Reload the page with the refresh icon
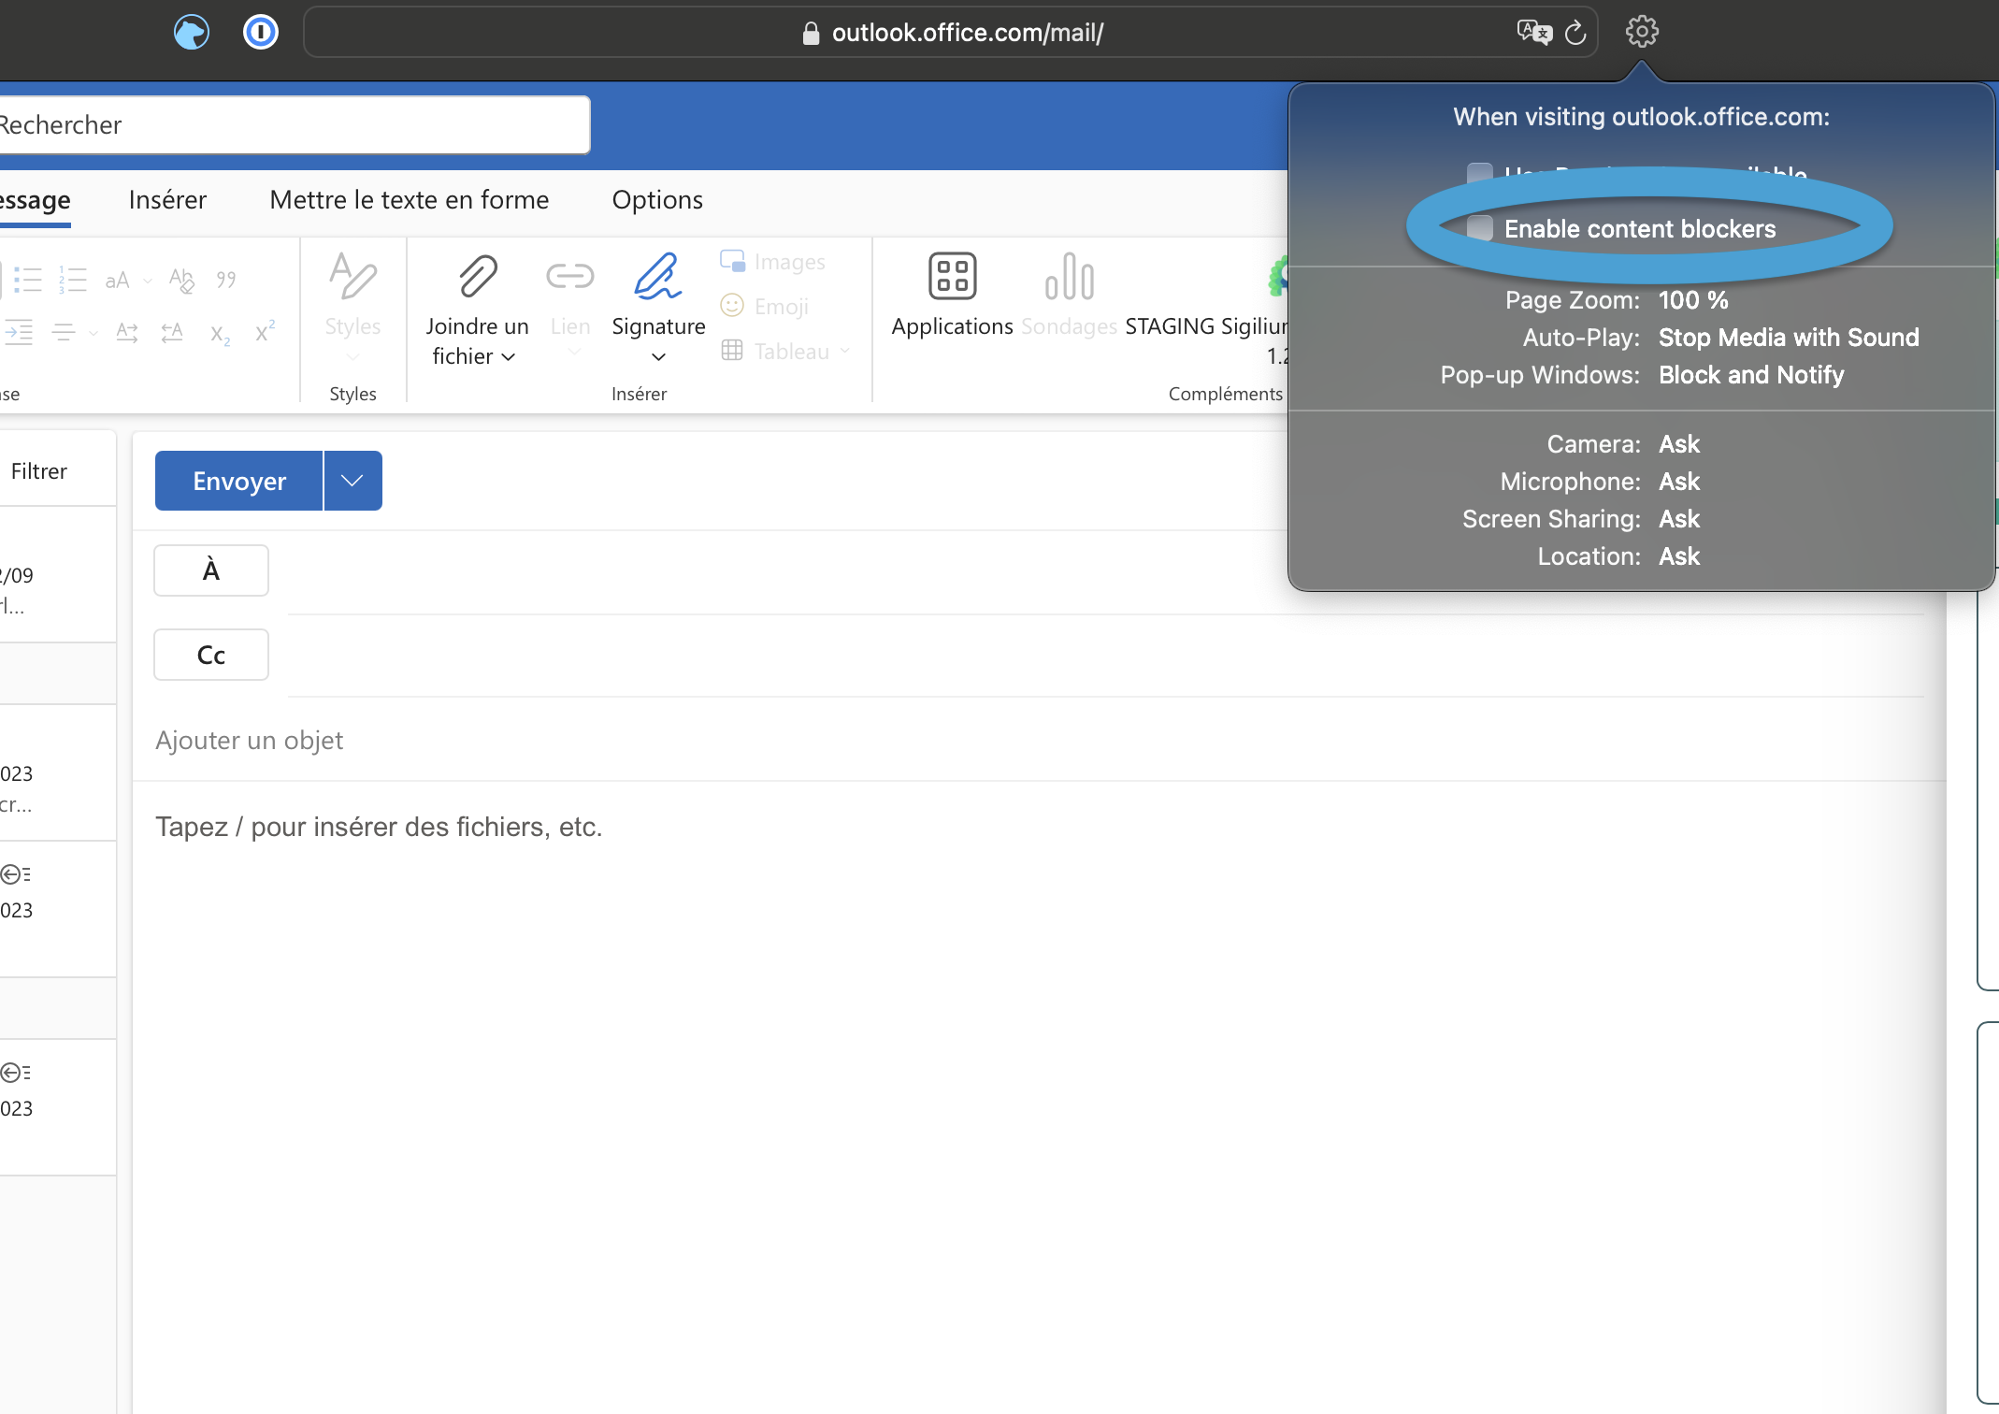This screenshot has width=1999, height=1414. coord(1576,33)
